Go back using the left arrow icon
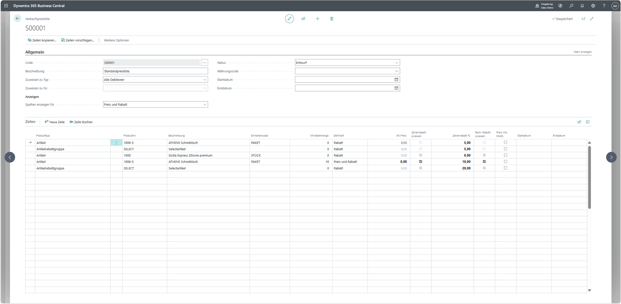The width and height of the screenshot is (621, 304). coord(18,19)
